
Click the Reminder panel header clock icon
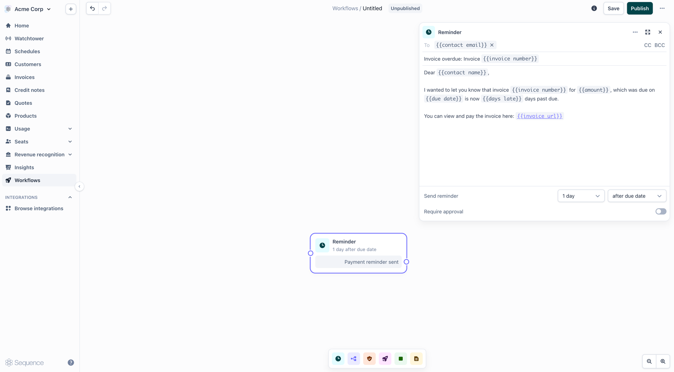(429, 32)
